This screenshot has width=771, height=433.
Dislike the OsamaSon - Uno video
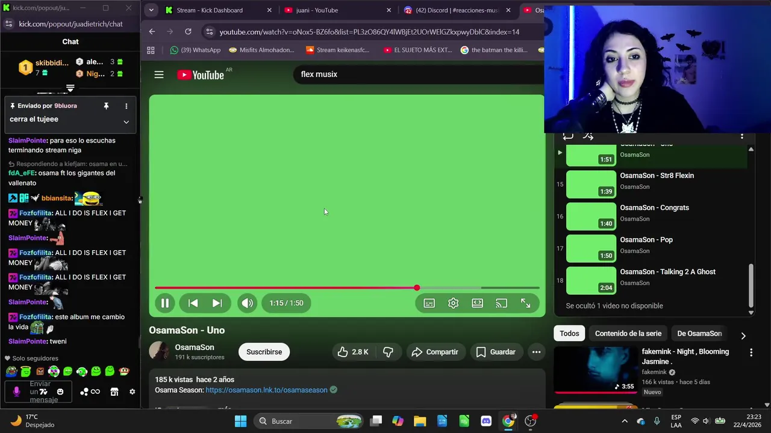[x=388, y=352]
